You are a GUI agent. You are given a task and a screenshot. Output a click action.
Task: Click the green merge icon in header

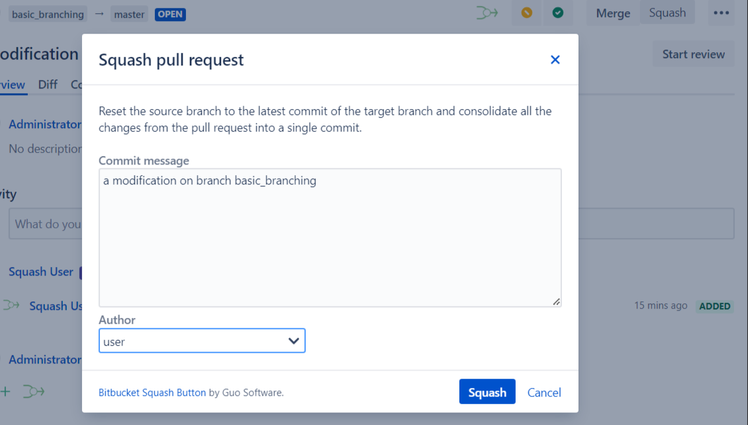(x=487, y=13)
